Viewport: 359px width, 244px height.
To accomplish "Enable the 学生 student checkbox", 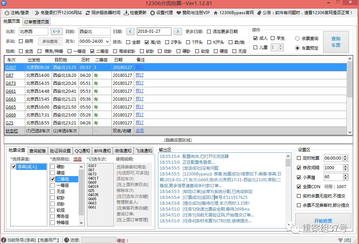I will (x=272, y=38).
